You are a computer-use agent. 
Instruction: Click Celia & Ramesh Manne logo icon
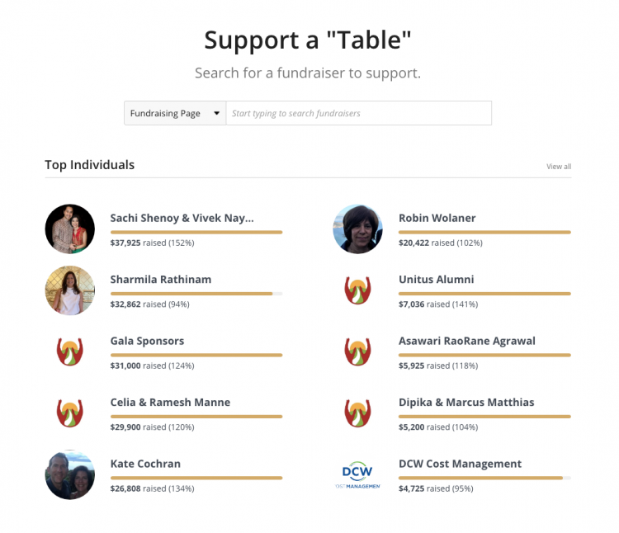(x=69, y=413)
